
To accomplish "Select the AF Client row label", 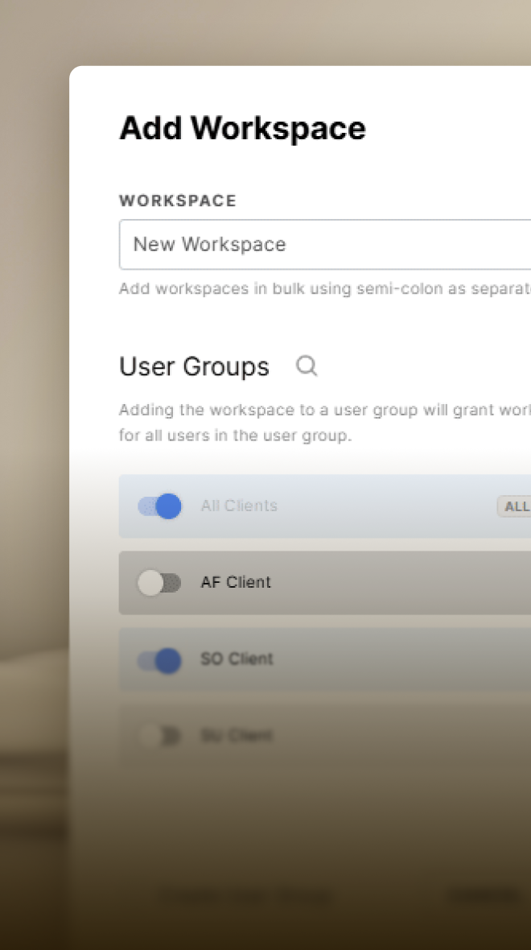I will coord(236,583).
